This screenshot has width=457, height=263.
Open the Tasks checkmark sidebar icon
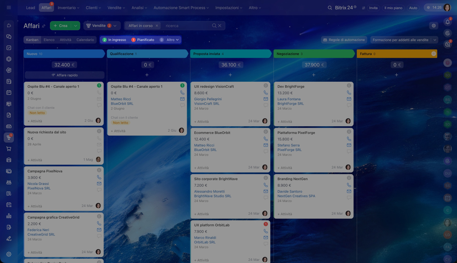pos(9,48)
